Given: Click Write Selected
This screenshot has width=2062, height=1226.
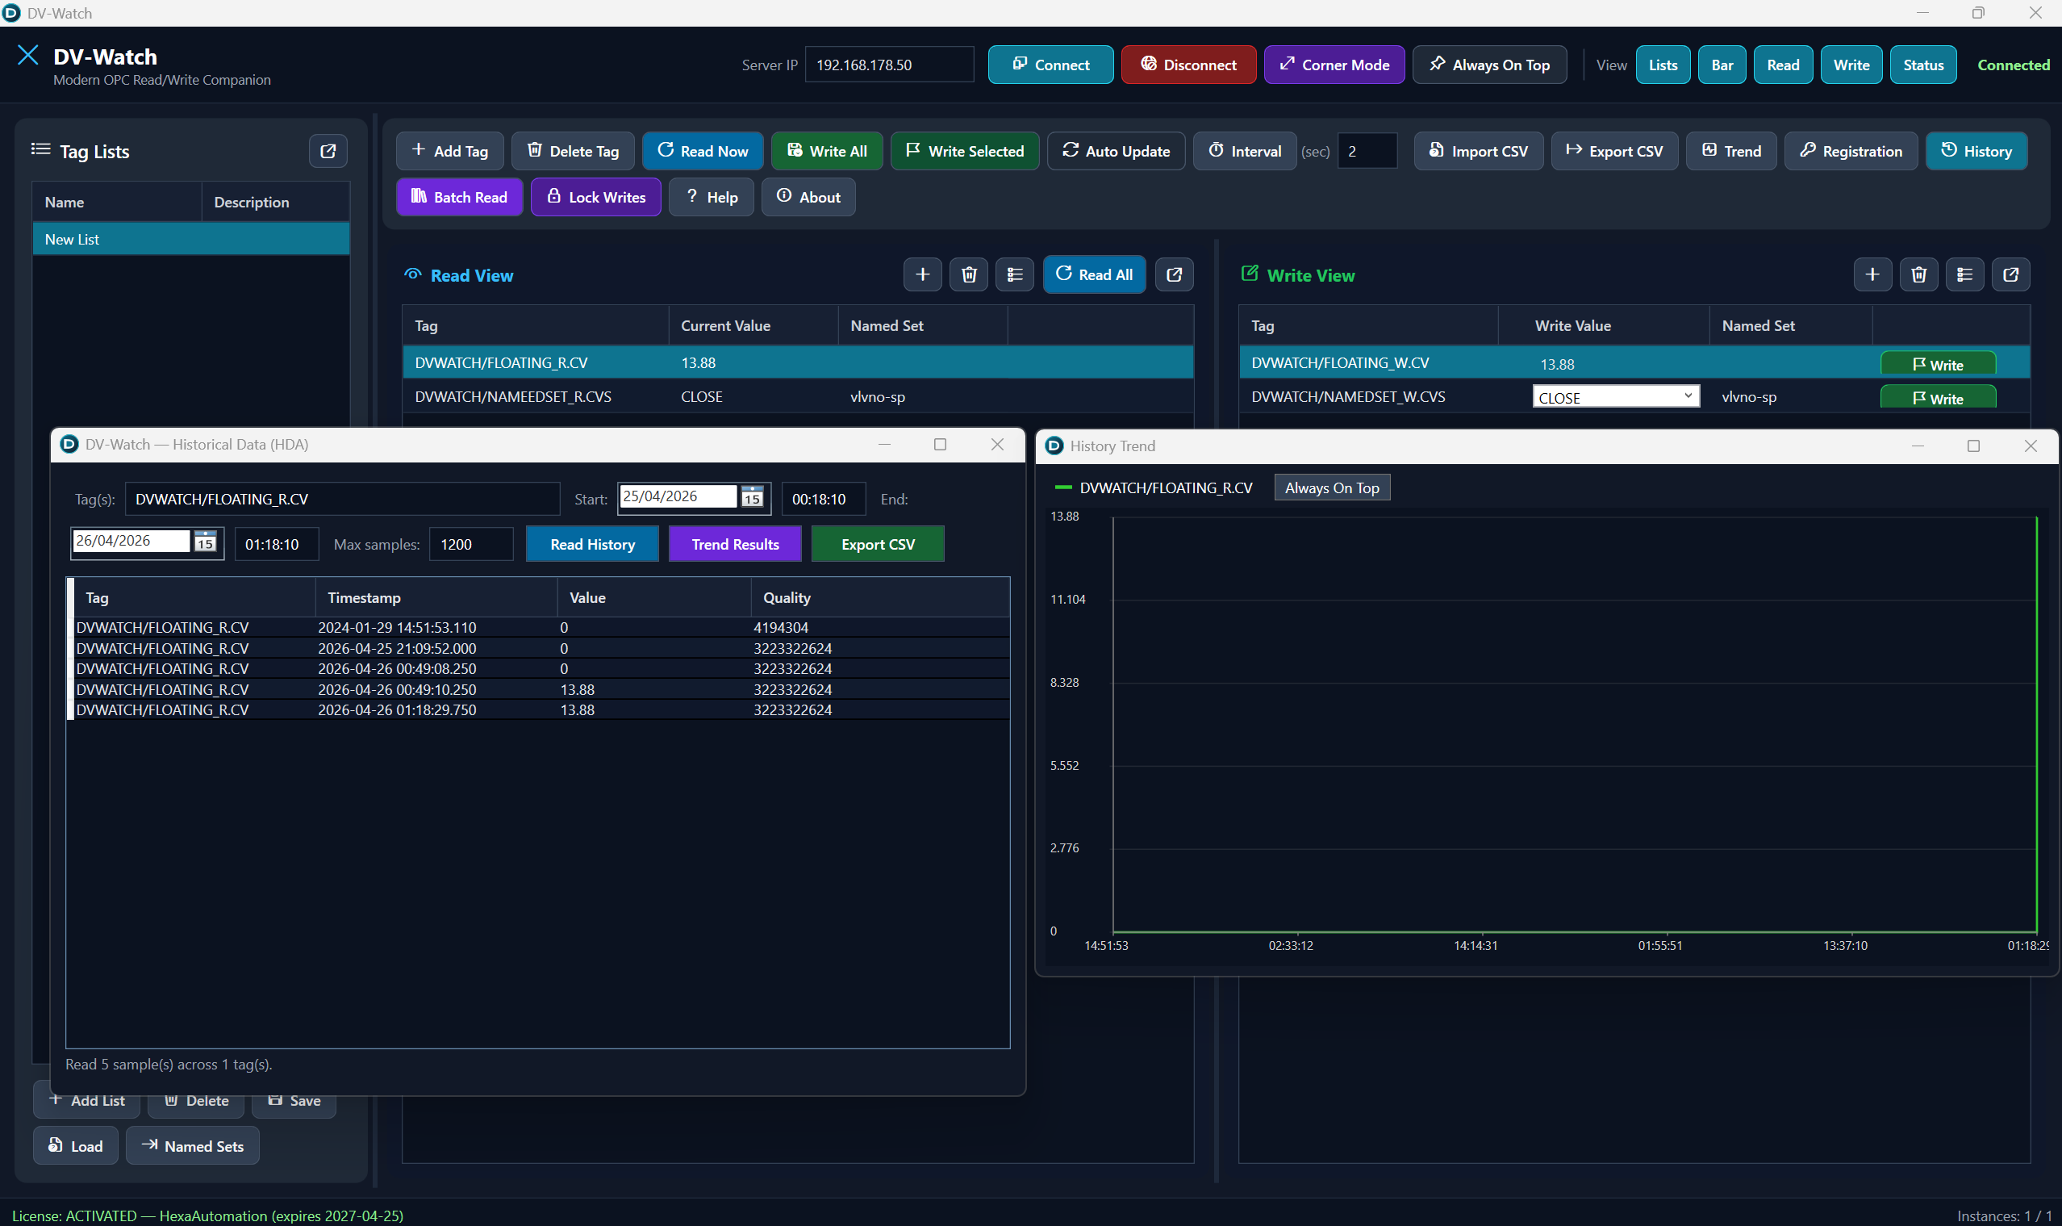Looking at the screenshot, I should tap(965, 151).
